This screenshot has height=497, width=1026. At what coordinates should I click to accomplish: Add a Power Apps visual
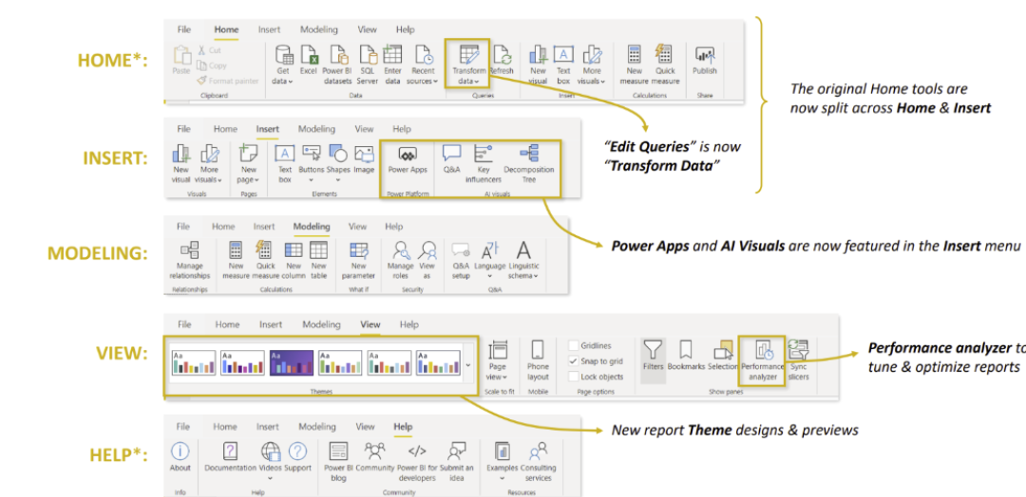pyautogui.click(x=407, y=159)
